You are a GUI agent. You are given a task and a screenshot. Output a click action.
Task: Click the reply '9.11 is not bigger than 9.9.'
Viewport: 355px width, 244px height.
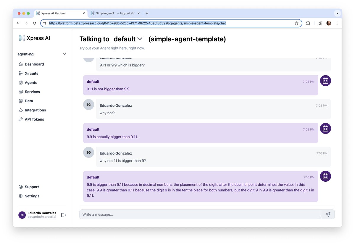tap(109, 89)
